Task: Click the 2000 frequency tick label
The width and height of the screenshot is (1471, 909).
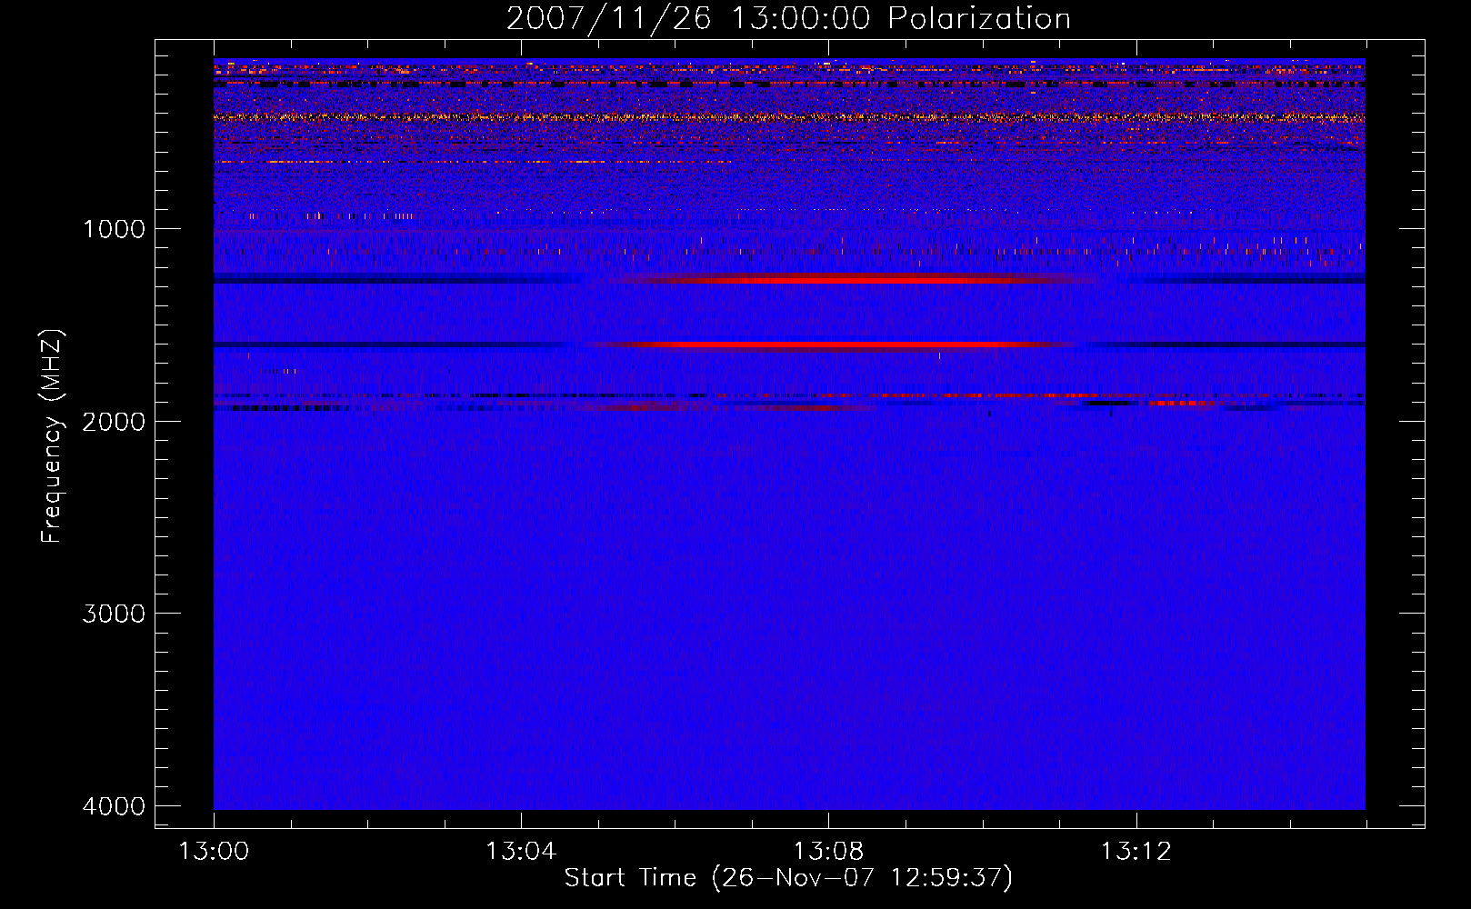Action: click(x=114, y=421)
